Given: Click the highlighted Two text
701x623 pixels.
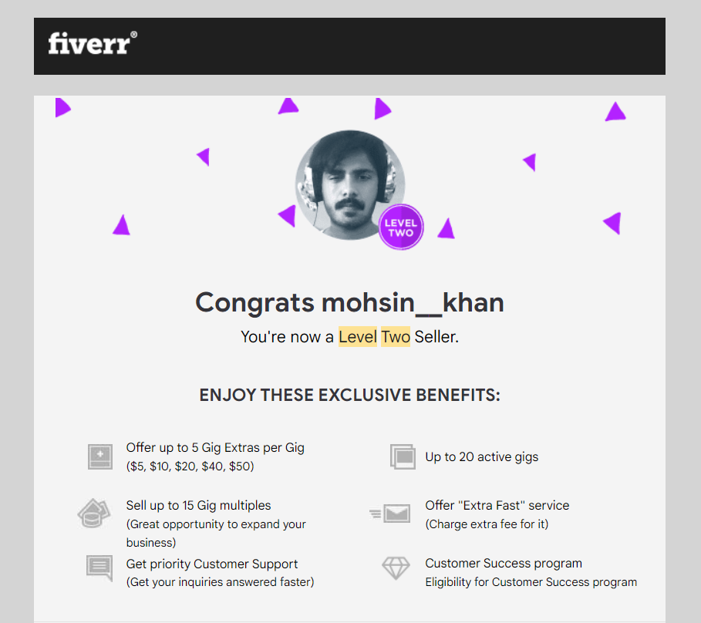Looking at the screenshot, I should pyautogui.click(x=396, y=337).
